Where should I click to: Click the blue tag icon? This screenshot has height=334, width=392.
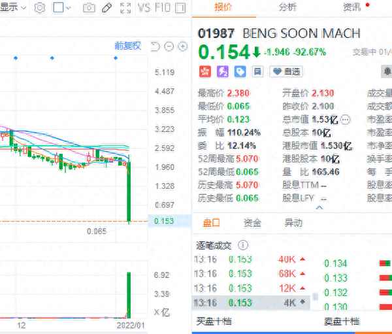(x=240, y=72)
